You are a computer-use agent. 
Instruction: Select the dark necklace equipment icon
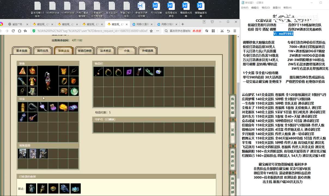(22, 91)
